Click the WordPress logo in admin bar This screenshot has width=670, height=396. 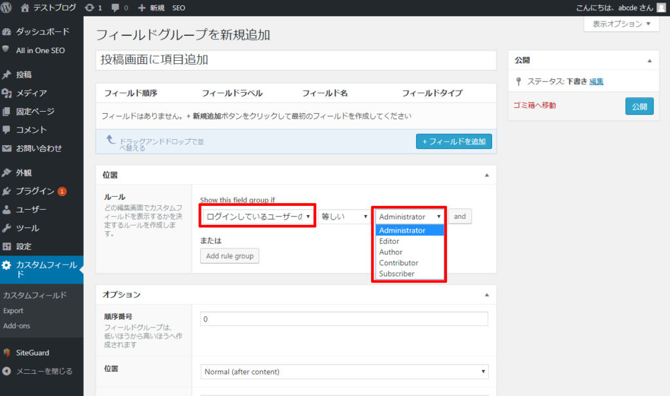[7, 8]
